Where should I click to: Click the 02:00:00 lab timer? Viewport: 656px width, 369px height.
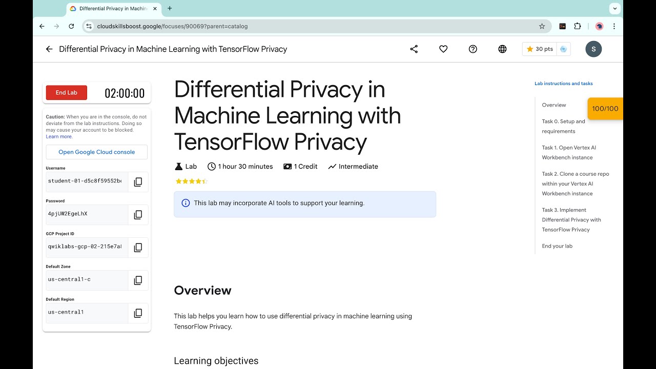[125, 93]
